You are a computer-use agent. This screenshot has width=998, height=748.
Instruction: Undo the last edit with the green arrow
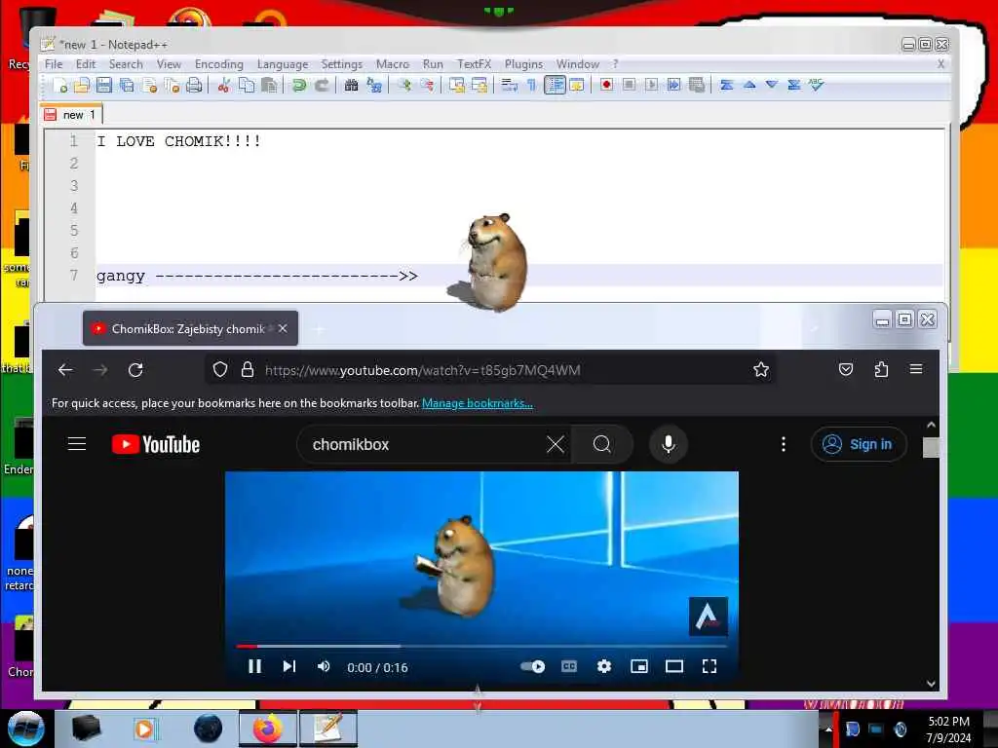[298, 86]
